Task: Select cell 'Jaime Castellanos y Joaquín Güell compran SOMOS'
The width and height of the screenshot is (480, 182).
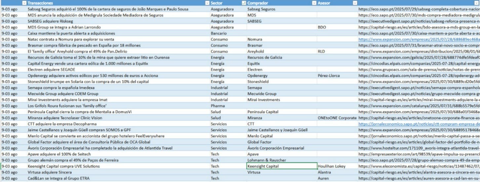Action: pyautogui.click(x=118, y=130)
